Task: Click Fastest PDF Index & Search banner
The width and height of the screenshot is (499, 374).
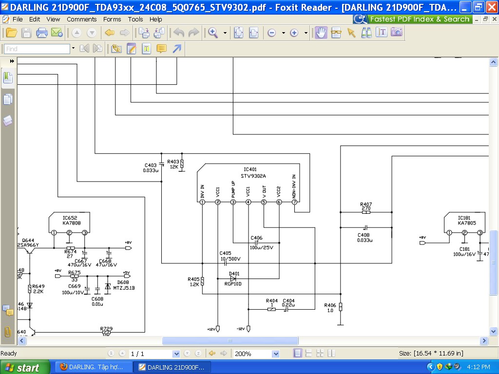Action: pos(411,19)
